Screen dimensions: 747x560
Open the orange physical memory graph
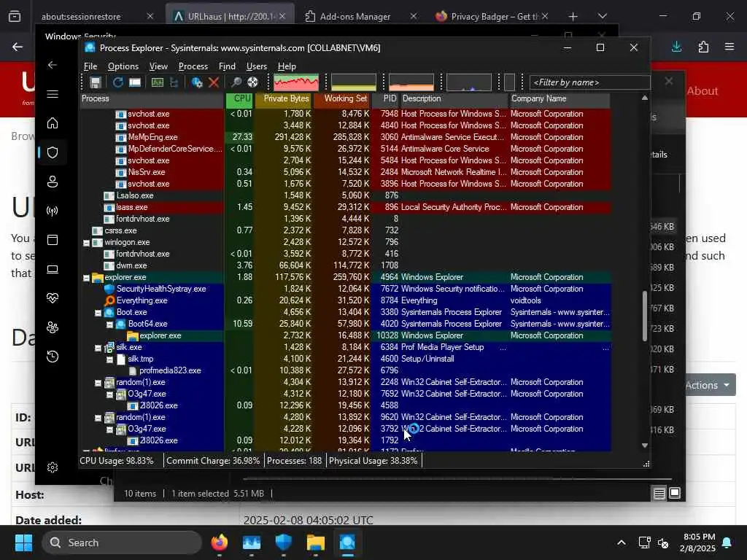(411, 82)
